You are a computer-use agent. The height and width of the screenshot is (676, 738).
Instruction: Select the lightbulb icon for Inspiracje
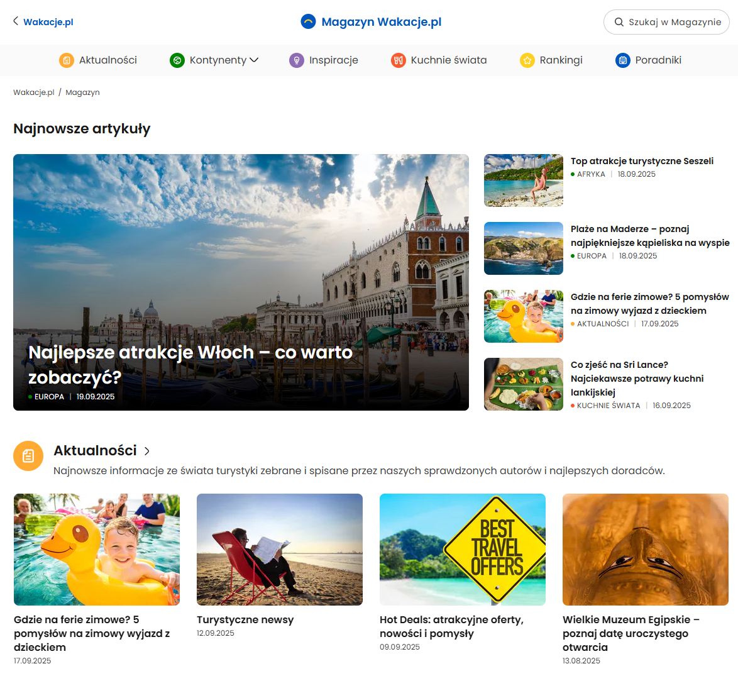(296, 60)
